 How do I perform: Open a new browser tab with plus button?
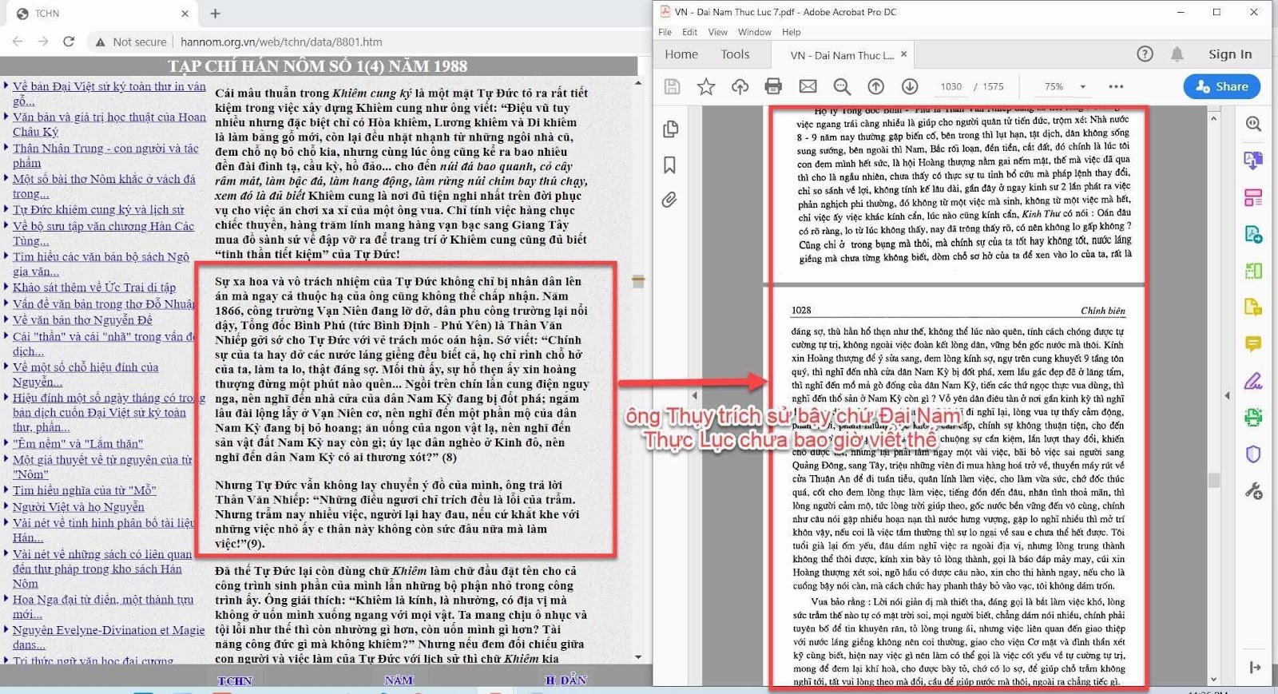pos(215,14)
